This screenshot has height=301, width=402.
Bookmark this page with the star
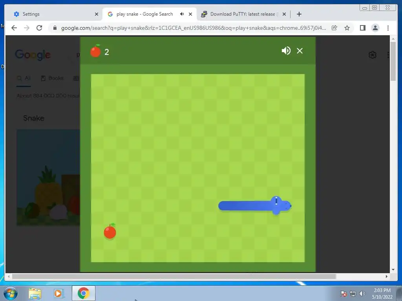tap(347, 28)
